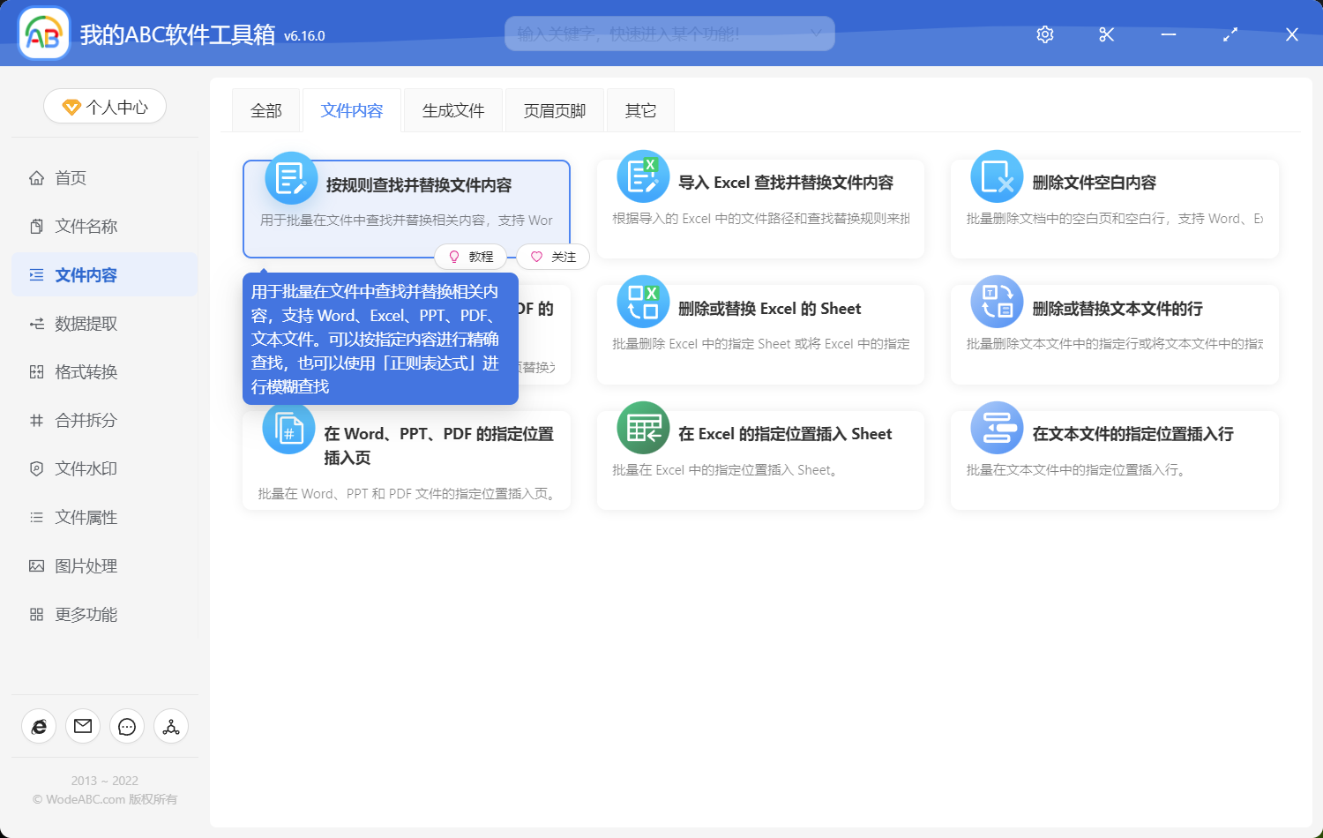Click the scissors screenshot icon in title bar
Image resolution: width=1323 pixels, height=838 pixels.
(1106, 34)
